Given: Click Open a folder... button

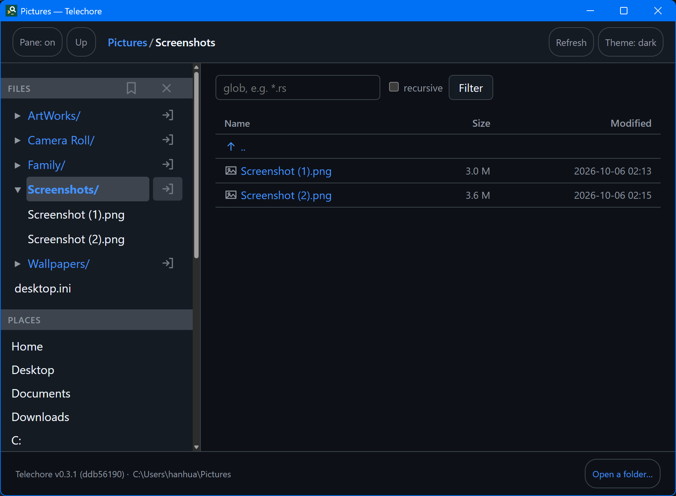Looking at the screenshot, I should click(x=623, y=474).
